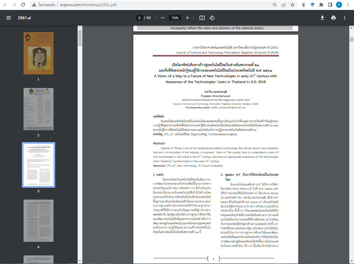This screenshot has width=354, height=264.
Task: Open the browser extensions puzzle icon
Action: click(321, 5)
